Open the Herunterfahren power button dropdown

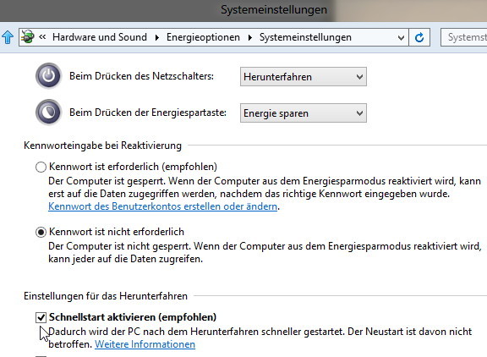pyautogui.click(x=304, y=77)
